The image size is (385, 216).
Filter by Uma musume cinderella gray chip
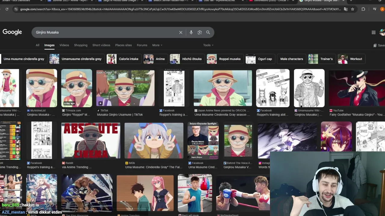click(23, 59)
